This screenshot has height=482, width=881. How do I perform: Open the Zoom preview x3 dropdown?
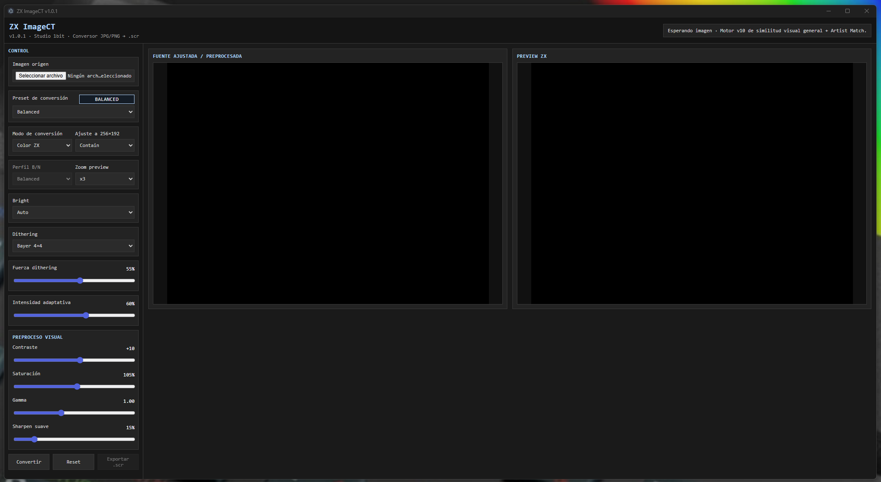105,179
